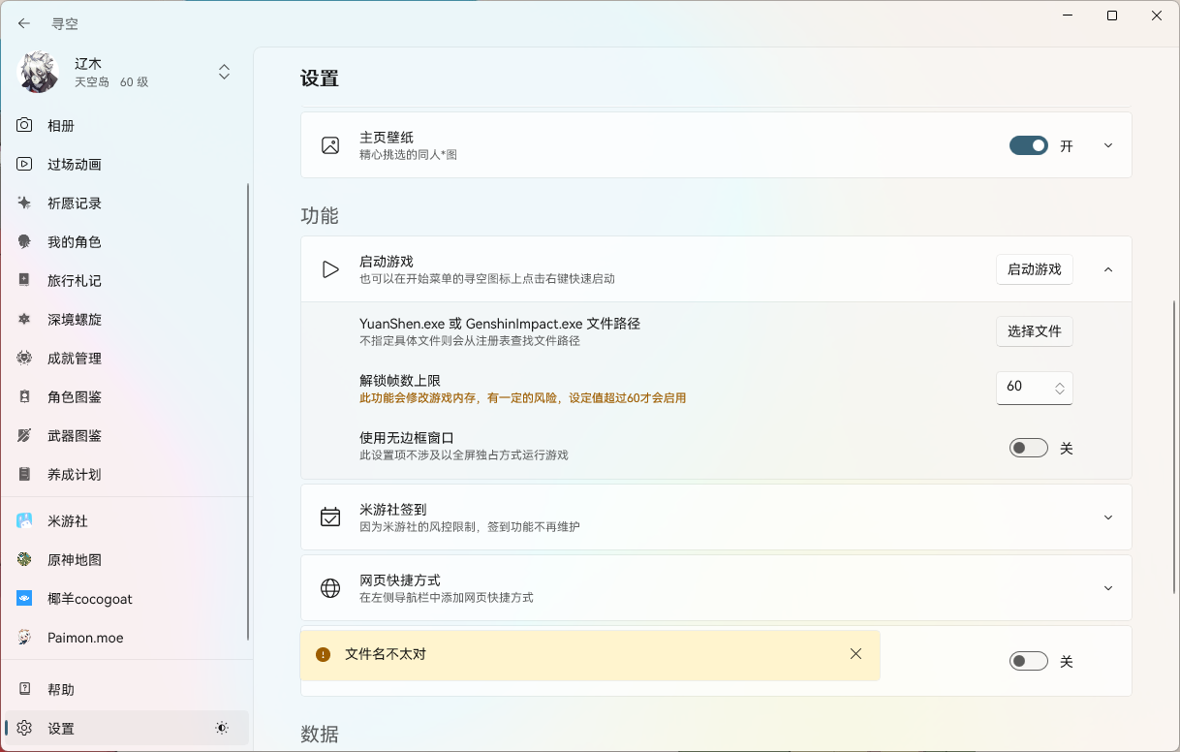1180x752 pixels.
Task: Expand the 米游社签到 section
Action: click(1107, 517)
